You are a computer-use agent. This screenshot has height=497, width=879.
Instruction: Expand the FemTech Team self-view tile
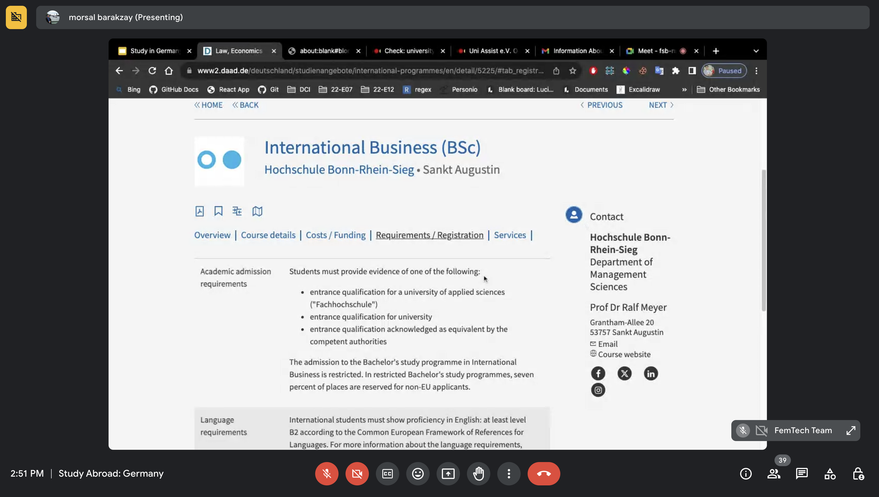pyautogui.click(x=851, y=430)
